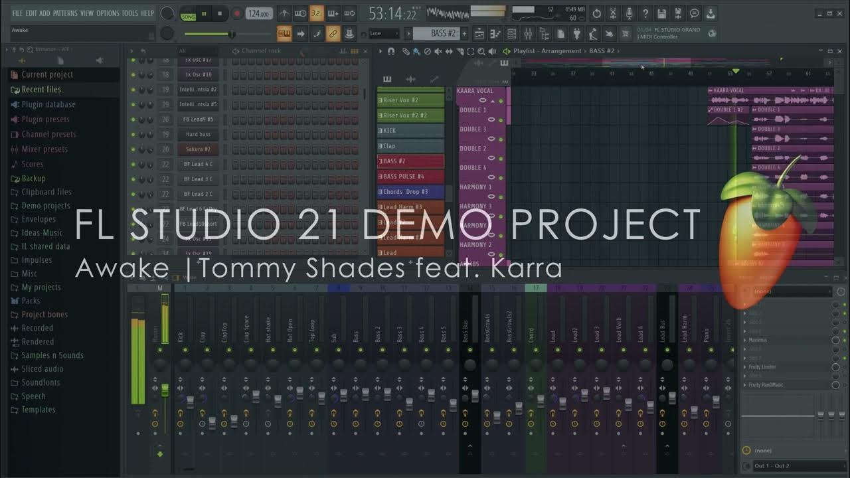The image size is (850, 478).
Task: Toggle the 3-2-1 recording countdown
Action: coord(317,13)
